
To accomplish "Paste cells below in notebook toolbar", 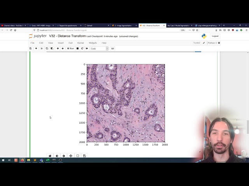I will pyautogui.click(x=52, y=48).
